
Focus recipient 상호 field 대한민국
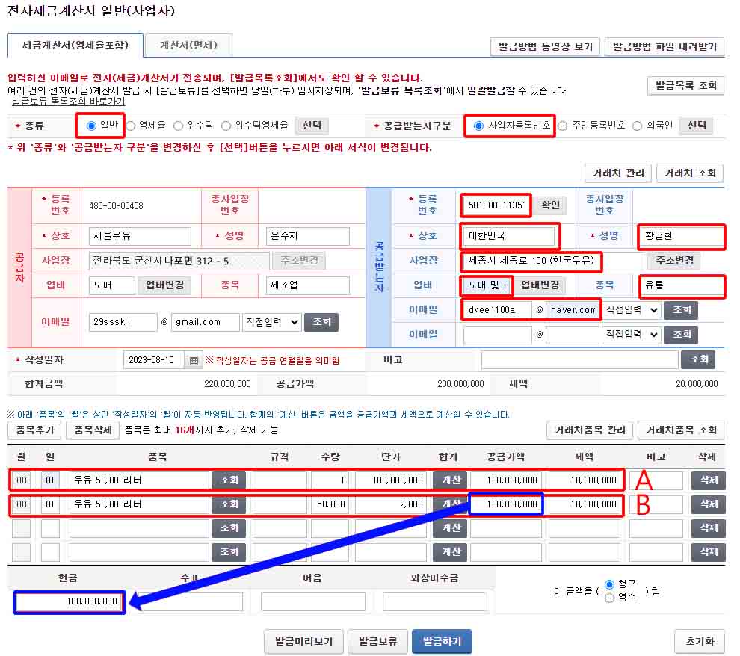point(509,236)
